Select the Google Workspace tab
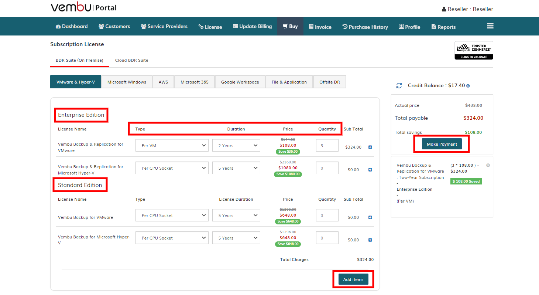 [240, 82]
